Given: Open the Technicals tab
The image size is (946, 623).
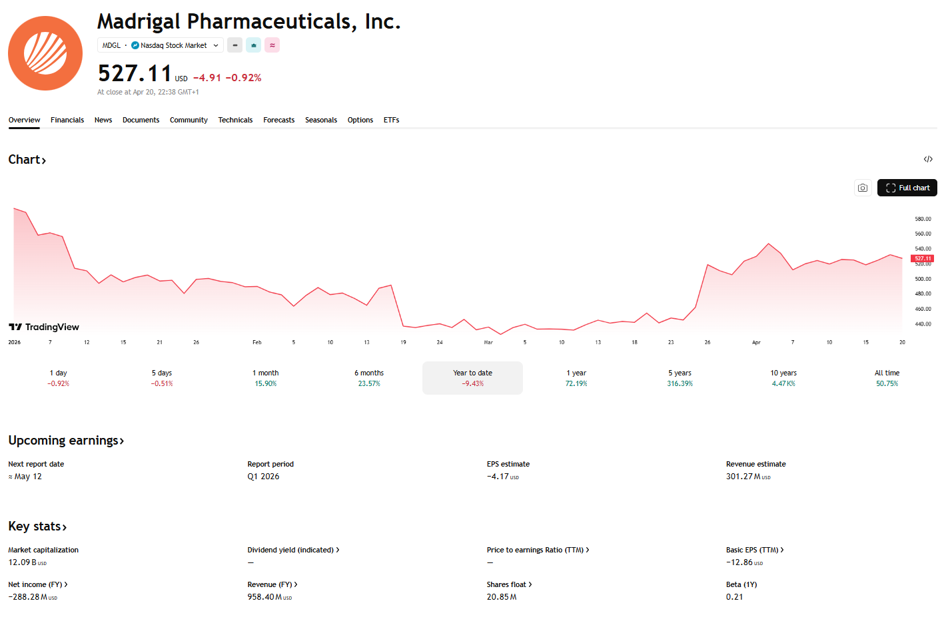Looking at the screenshot, I should click(235, 120).
